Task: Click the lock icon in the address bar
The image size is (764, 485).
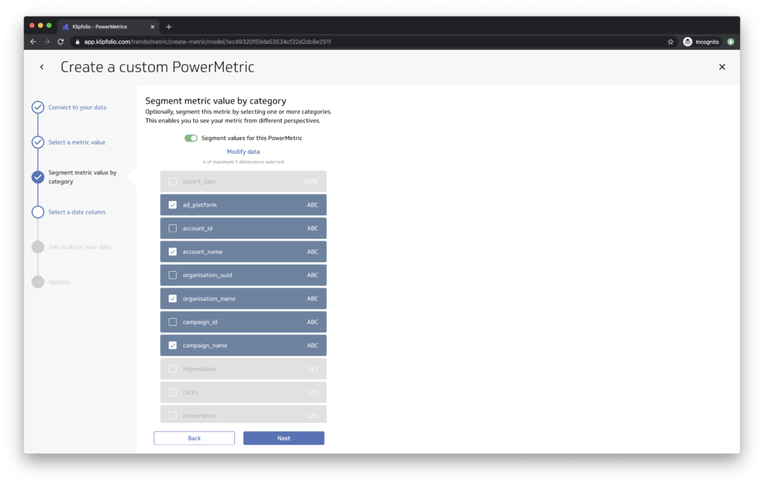Action: pyautogui.click(x=77, y=42)
